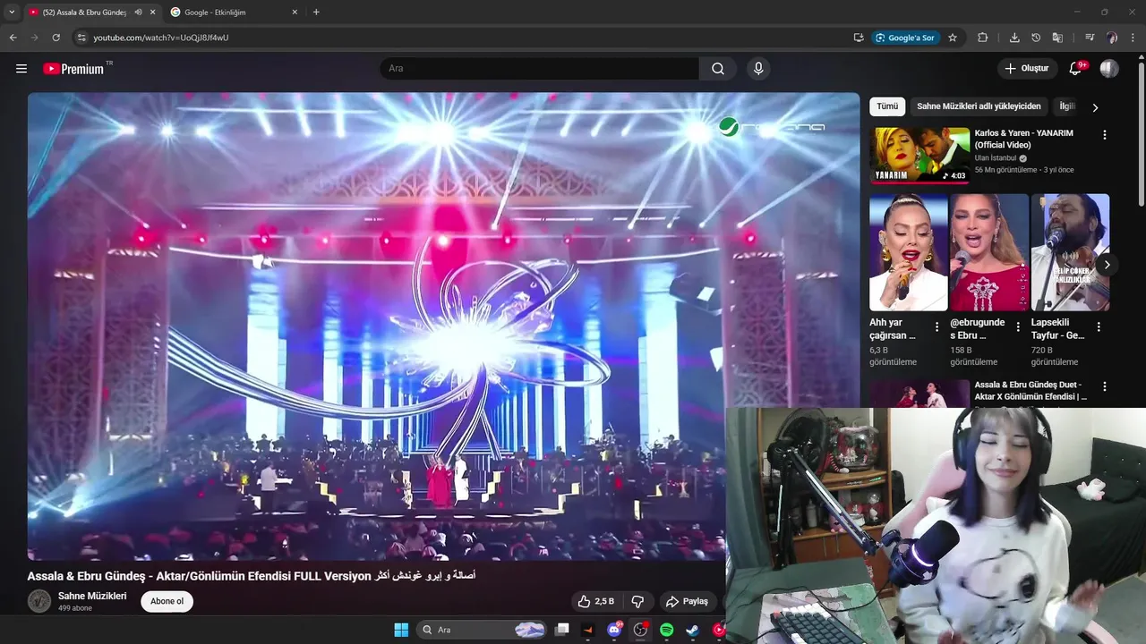Open browser downloads icon
The width and height of the screenshot is (1146, 644).
coord(1014,38)
